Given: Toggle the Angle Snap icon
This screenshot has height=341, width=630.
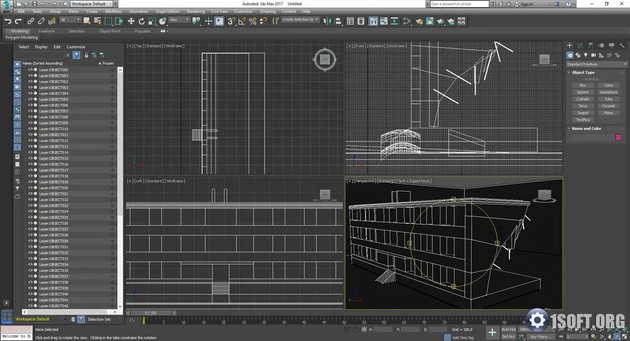Looking at the screenshot, I should pyautogui.click(x=242, y=21).
